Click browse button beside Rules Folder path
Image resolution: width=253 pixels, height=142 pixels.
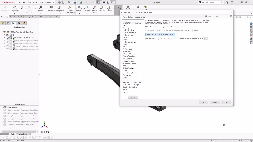[206, 39]
